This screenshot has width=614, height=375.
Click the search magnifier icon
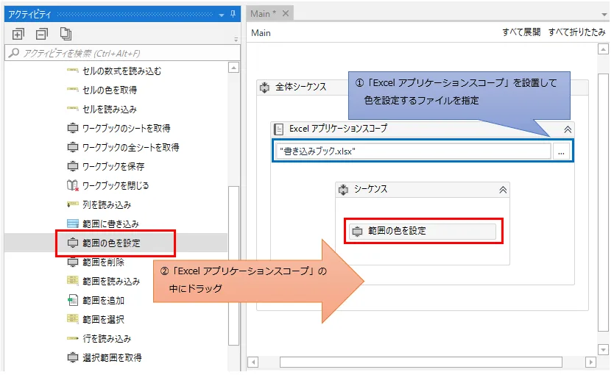[14, 53]
